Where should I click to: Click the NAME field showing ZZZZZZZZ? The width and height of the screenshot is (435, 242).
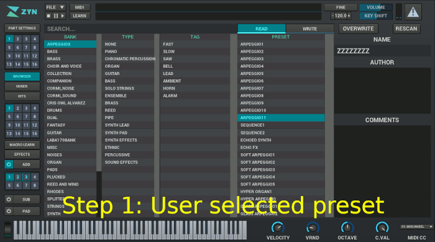(382, 51)
